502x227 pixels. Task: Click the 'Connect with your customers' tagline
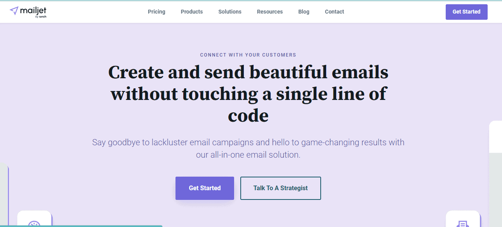tap(248, 55)
